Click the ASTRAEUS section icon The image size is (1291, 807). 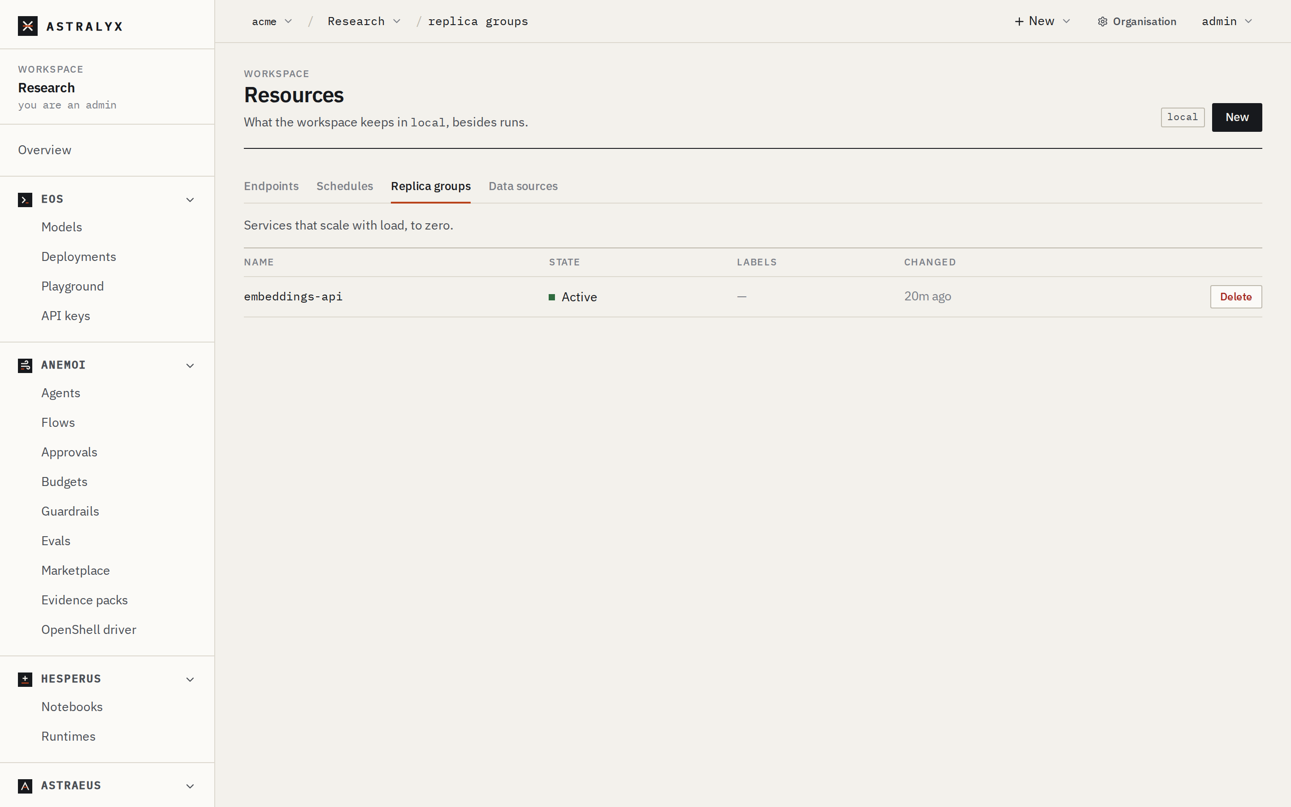coord(25,786)
